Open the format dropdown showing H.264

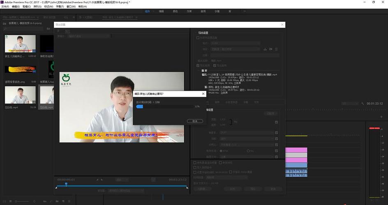pyautogui.click(x=235, y=43)
